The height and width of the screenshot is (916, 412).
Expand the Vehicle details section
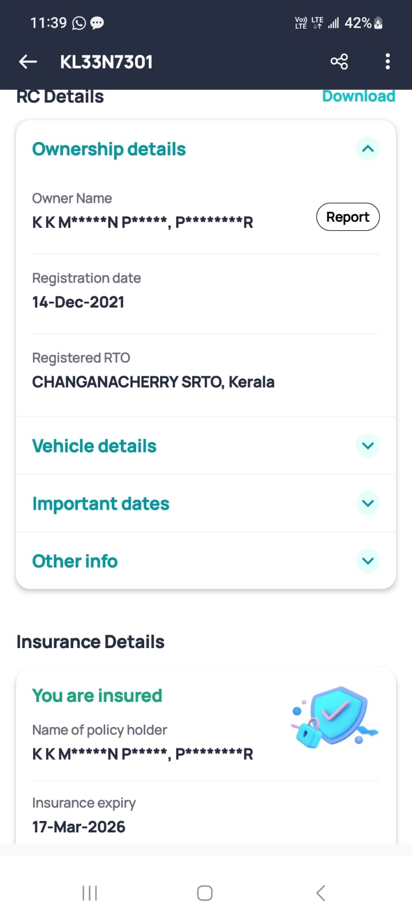coord(368,446)
